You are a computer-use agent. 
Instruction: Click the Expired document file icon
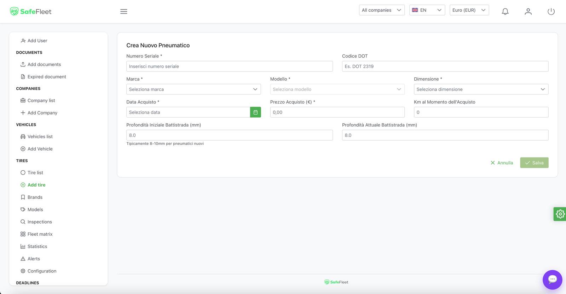pyautogui.click(x=23, y=77)
